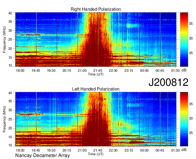This screenshot has height=159, width=196.
Task: Click the 15 MHz tick on Right Handed plot
Action: coord(10,58)
